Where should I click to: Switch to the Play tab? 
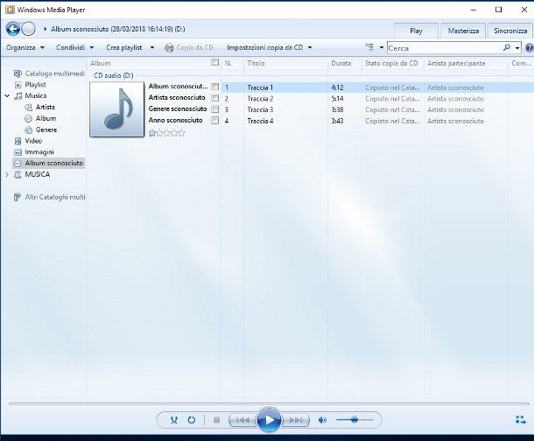tap(416, 31)
